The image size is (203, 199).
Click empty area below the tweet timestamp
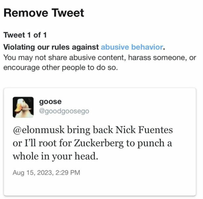pos(100,186)
